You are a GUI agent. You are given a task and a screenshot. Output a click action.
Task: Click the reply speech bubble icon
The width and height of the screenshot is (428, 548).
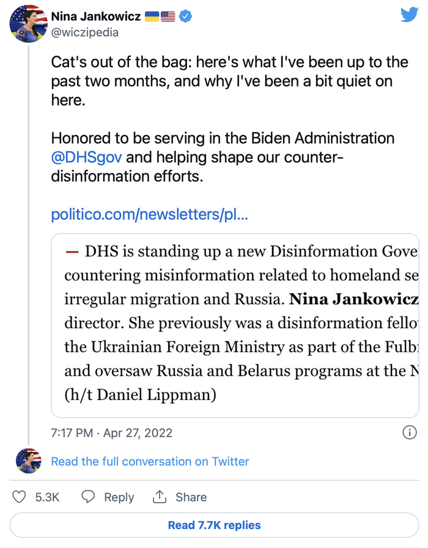pyautogui.click(x=89, y=497)
